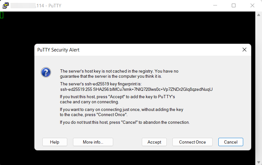Accept the server's host key
Image resolution: width=262 pixels, height=165 pixels.
tap(154, 142)
